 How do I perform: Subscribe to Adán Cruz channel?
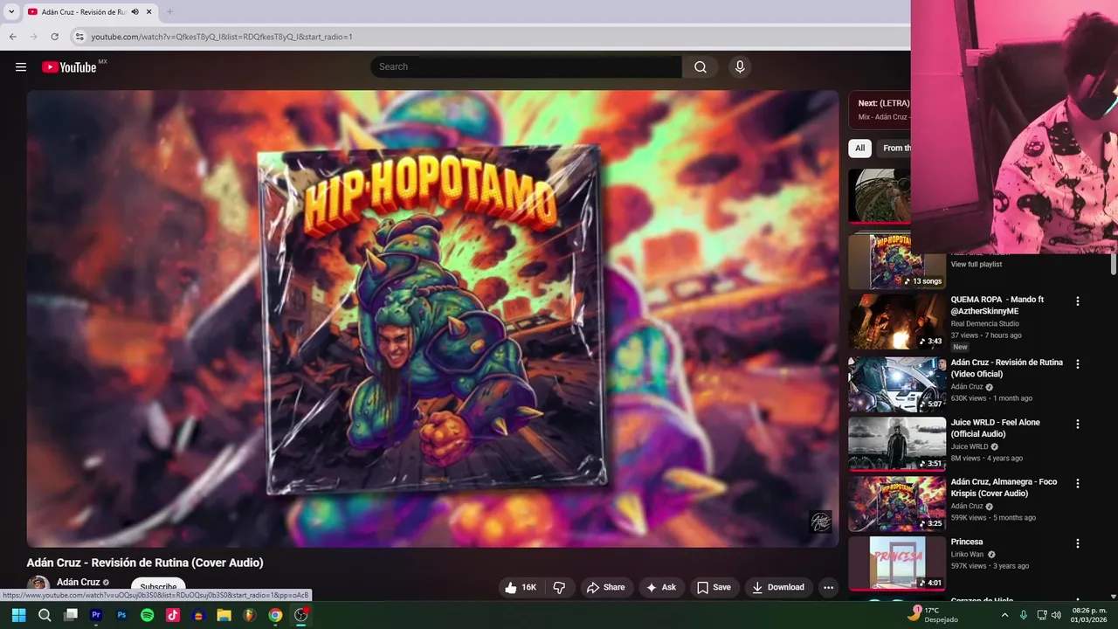click(x=158, y=587)
